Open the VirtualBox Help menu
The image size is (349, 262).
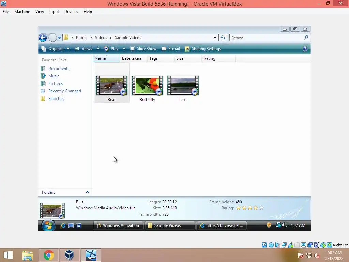pos(88,12)
